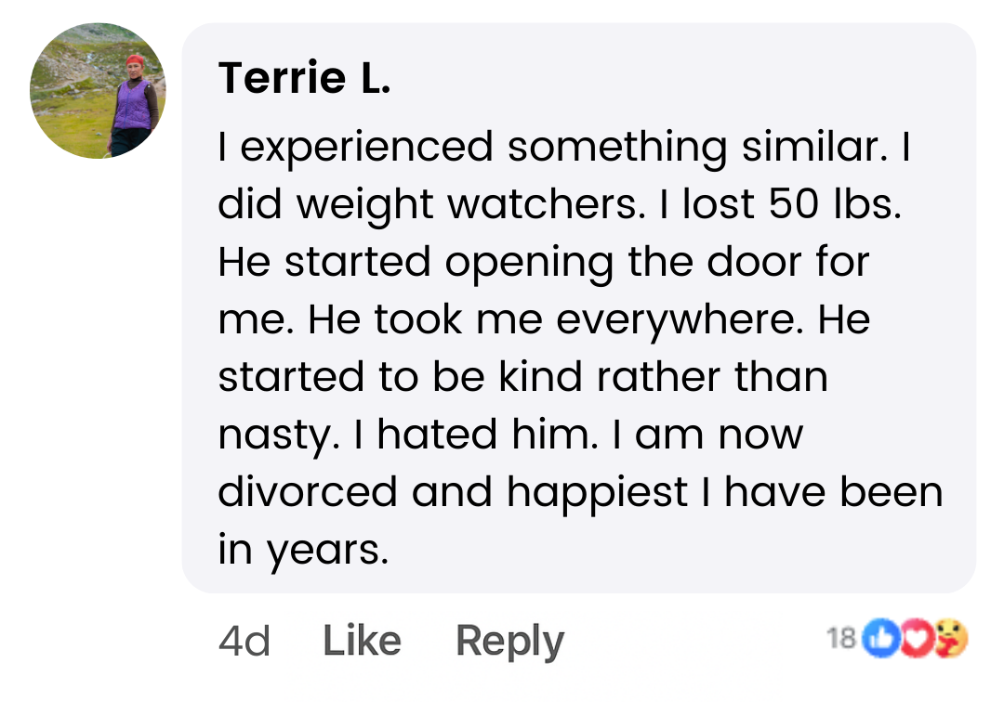Click the words "weight watchers" in comment
The image size is (1004, 702).
(467, 205)
